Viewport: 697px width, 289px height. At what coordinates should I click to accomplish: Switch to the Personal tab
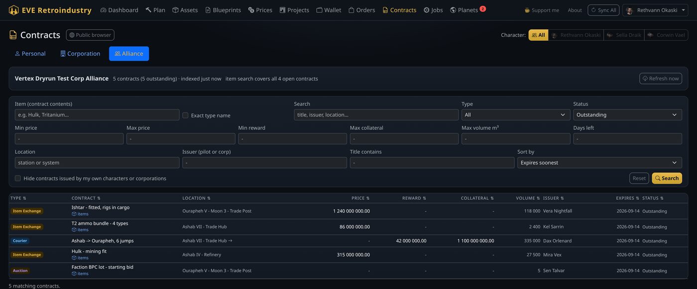(30, 54)
